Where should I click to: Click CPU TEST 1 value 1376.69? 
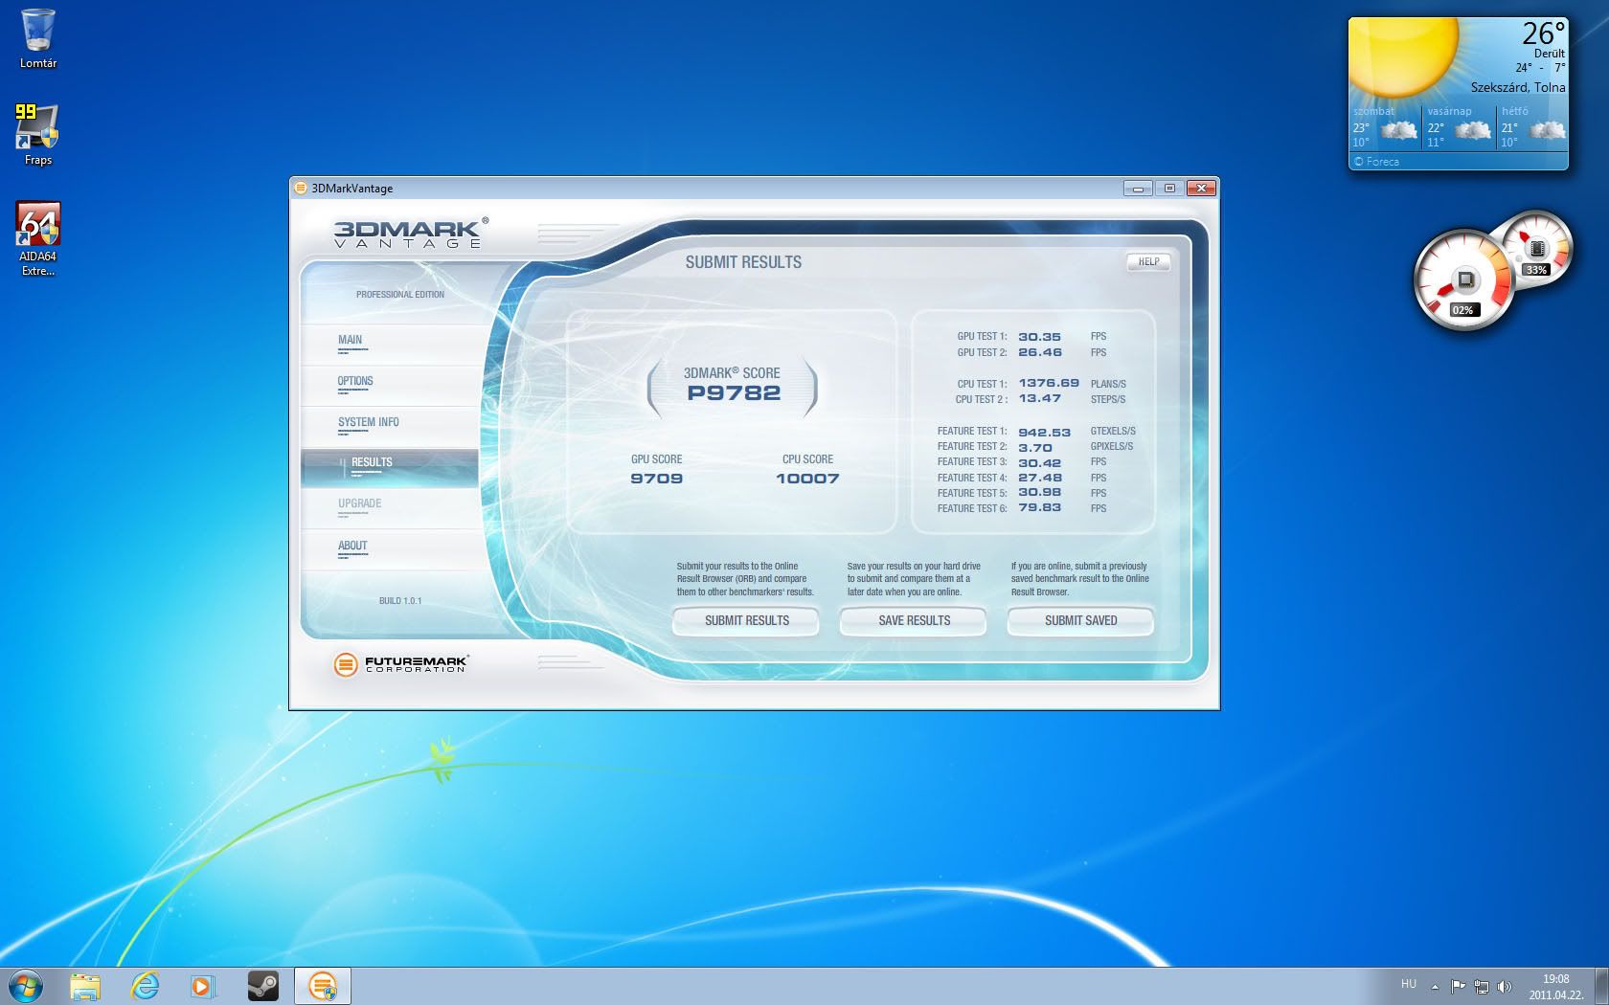click(1048, 383)
